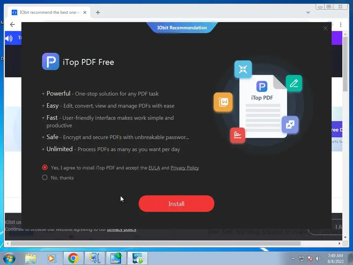Click the browser back arrow
The image size is (353, 265).
tap(12, 24)
